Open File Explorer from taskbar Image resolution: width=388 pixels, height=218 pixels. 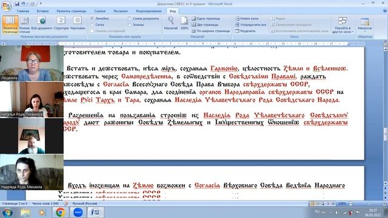click(25, 213)
